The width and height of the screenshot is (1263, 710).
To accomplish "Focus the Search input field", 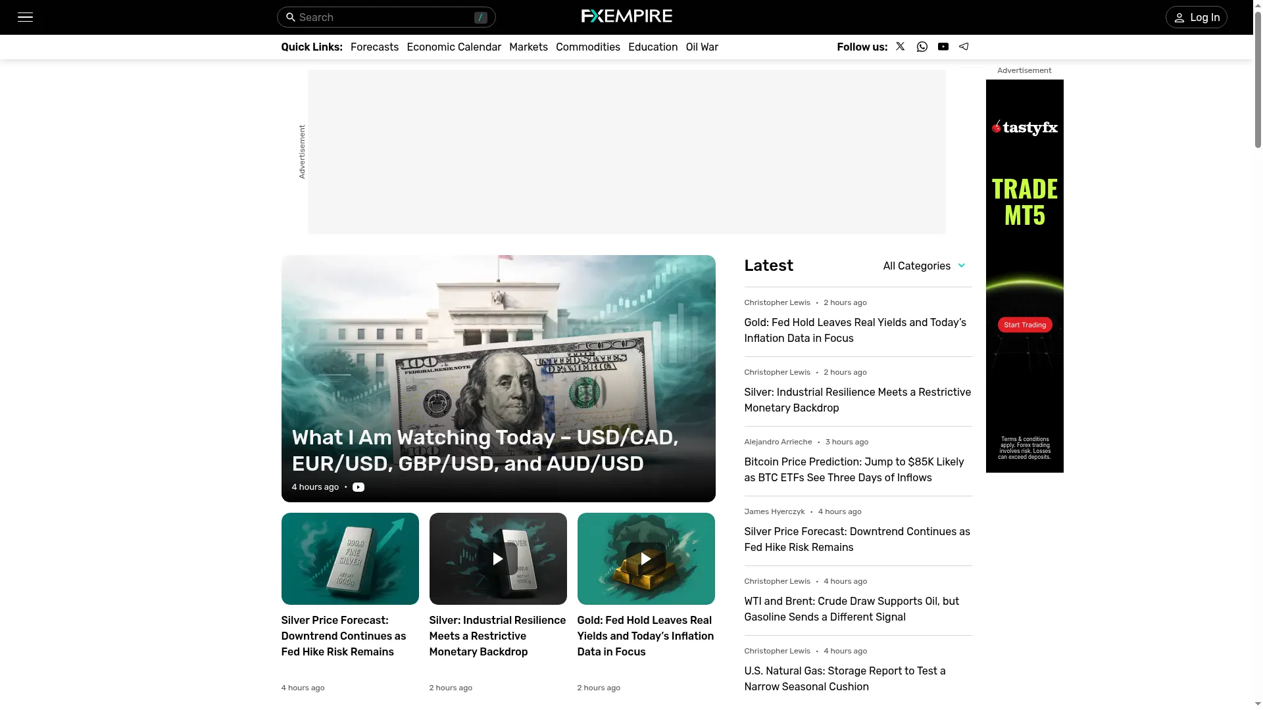I will pyautogui.click(x=385, y=17).
